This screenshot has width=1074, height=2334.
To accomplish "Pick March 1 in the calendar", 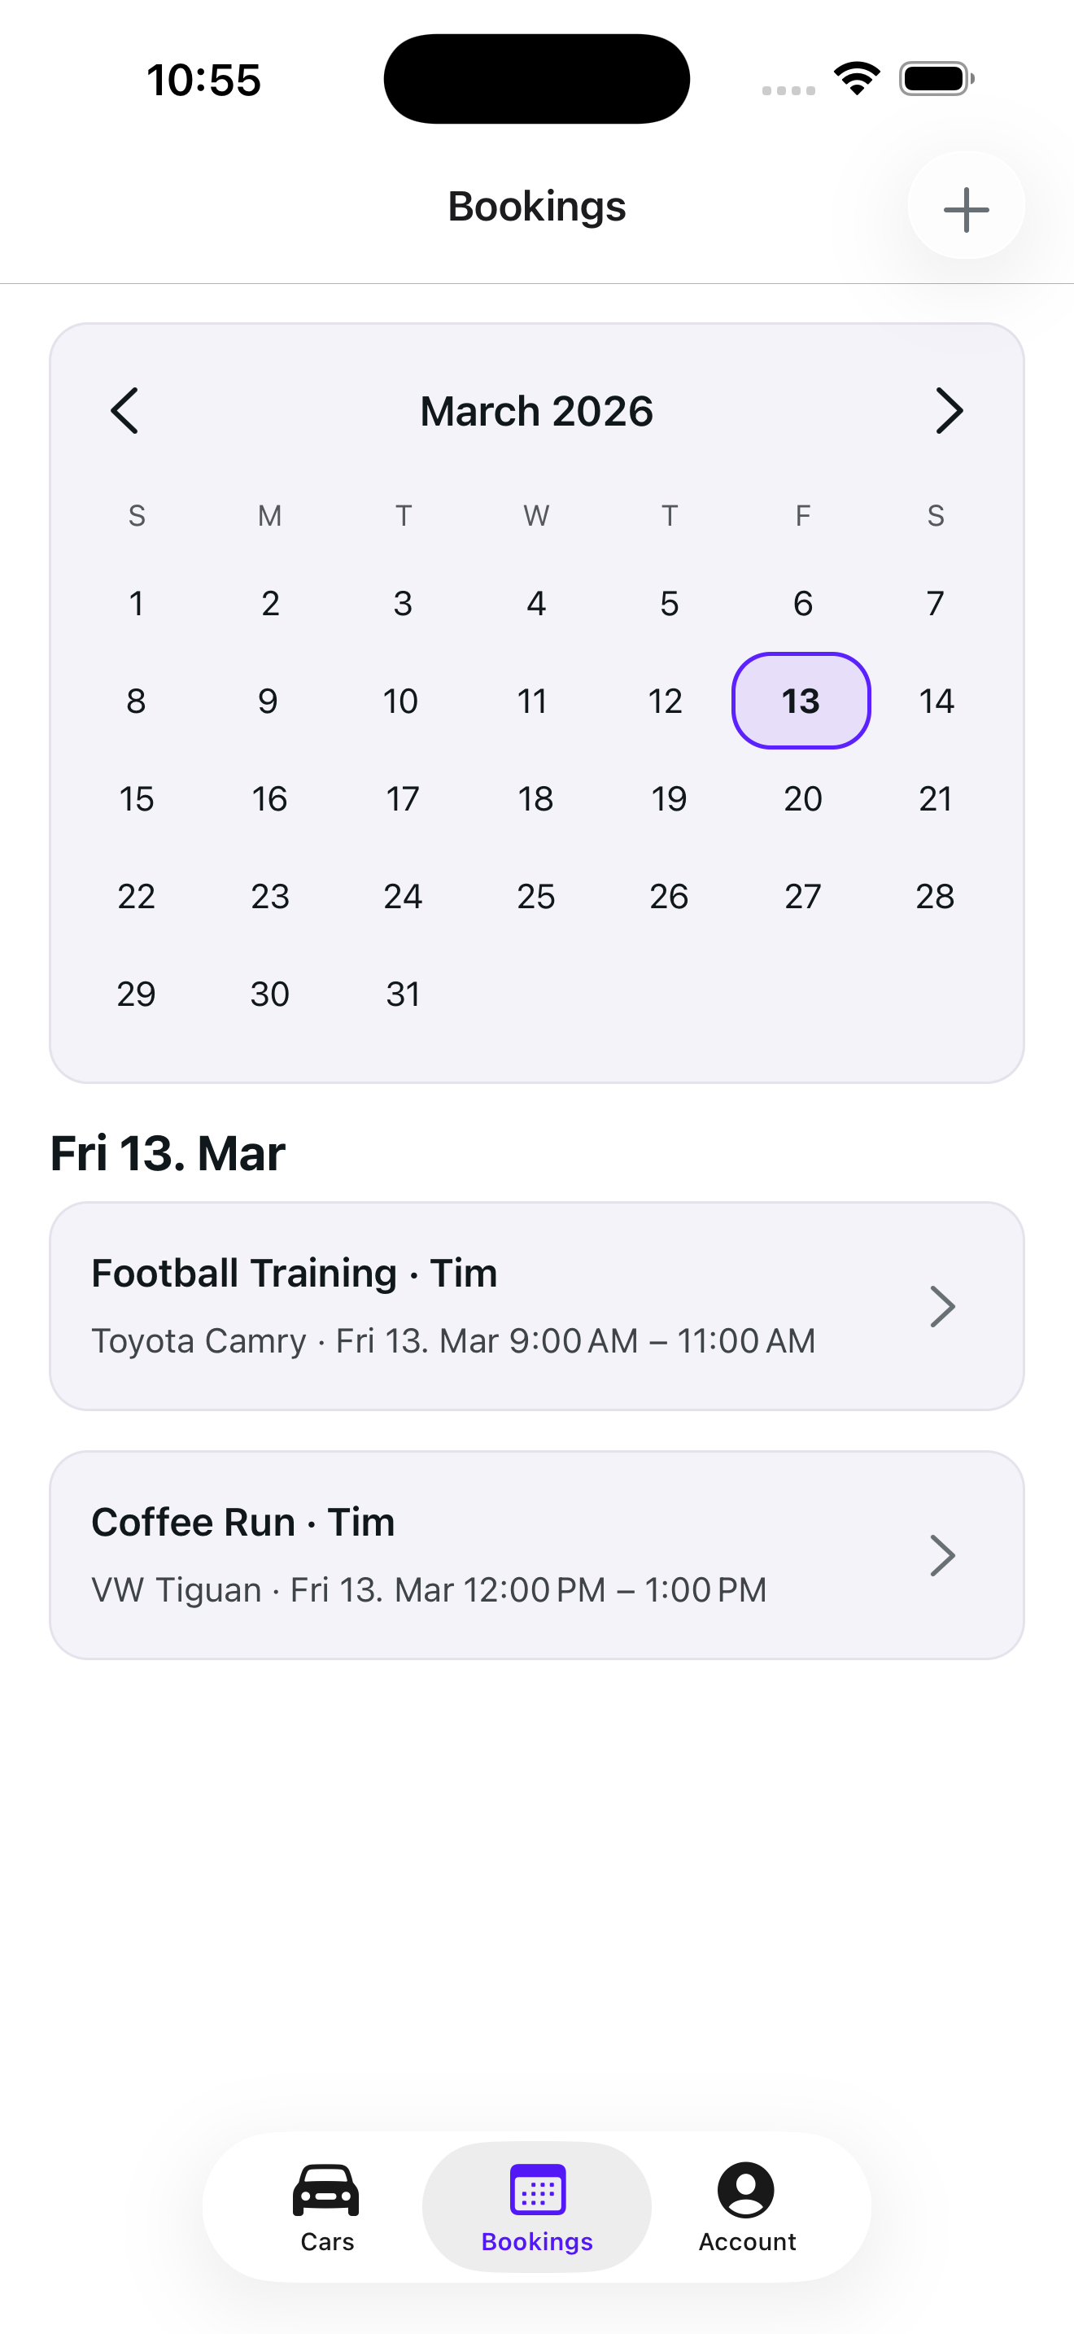I will [137, 603].
